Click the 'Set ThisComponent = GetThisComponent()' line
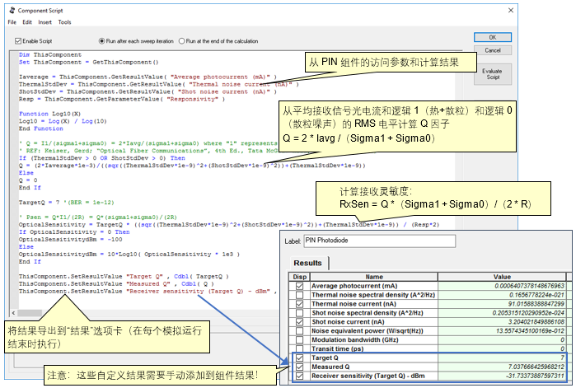Image resolution: width=576 pixels, height=388 pixels. pyautogui.click(x=88, y=62)
